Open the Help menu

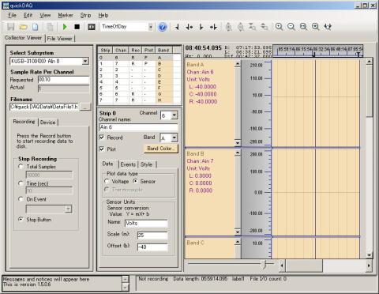103,15
